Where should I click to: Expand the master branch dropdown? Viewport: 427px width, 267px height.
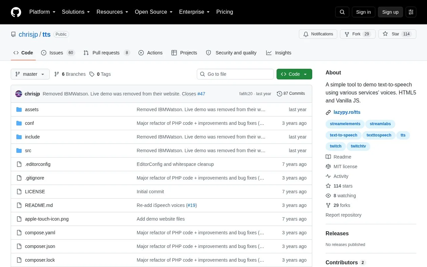30,74
